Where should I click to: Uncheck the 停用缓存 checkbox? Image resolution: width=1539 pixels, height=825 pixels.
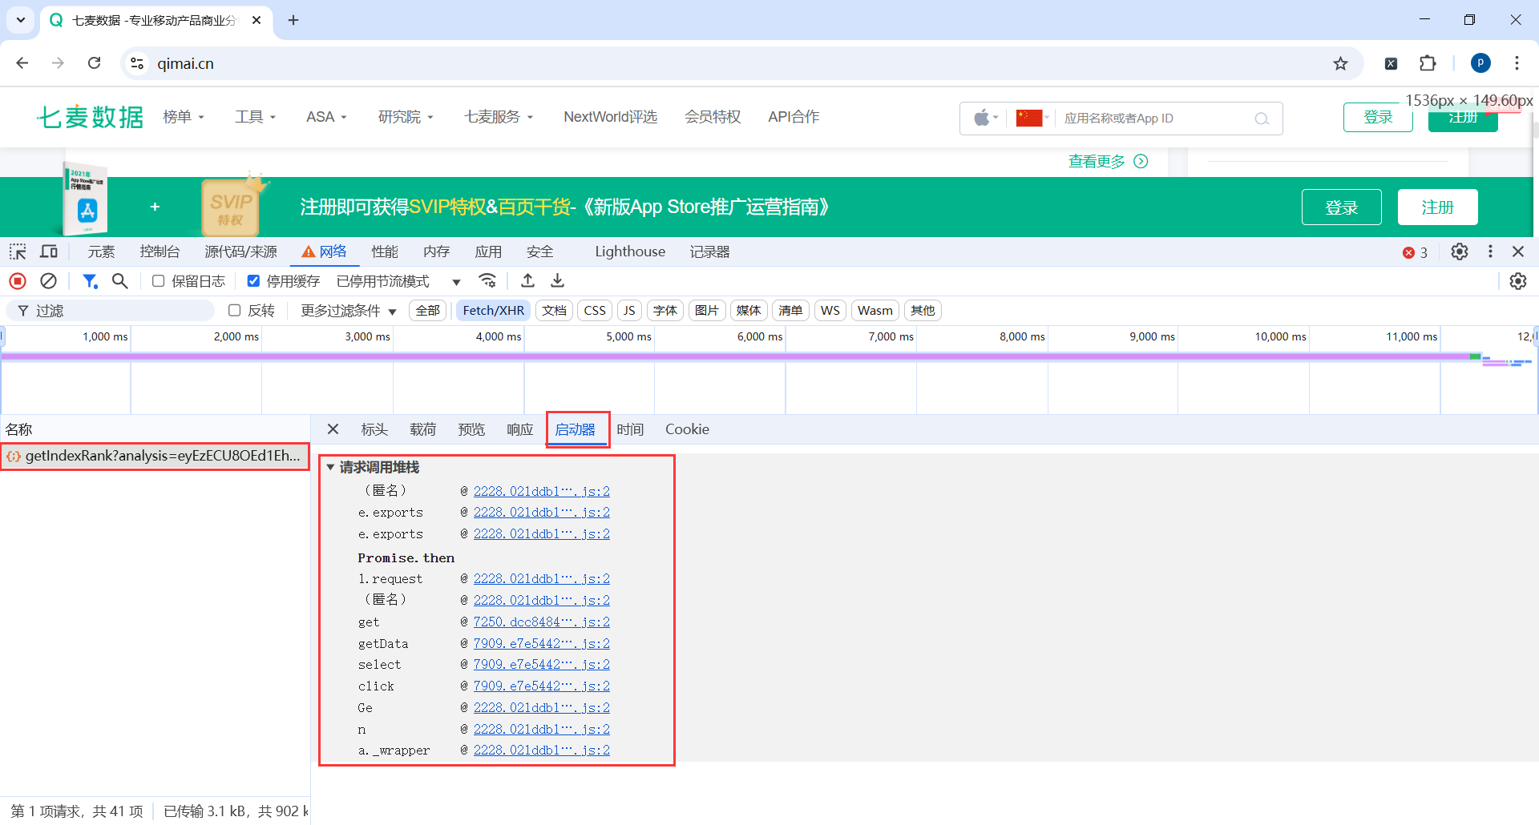pos(253,281)
